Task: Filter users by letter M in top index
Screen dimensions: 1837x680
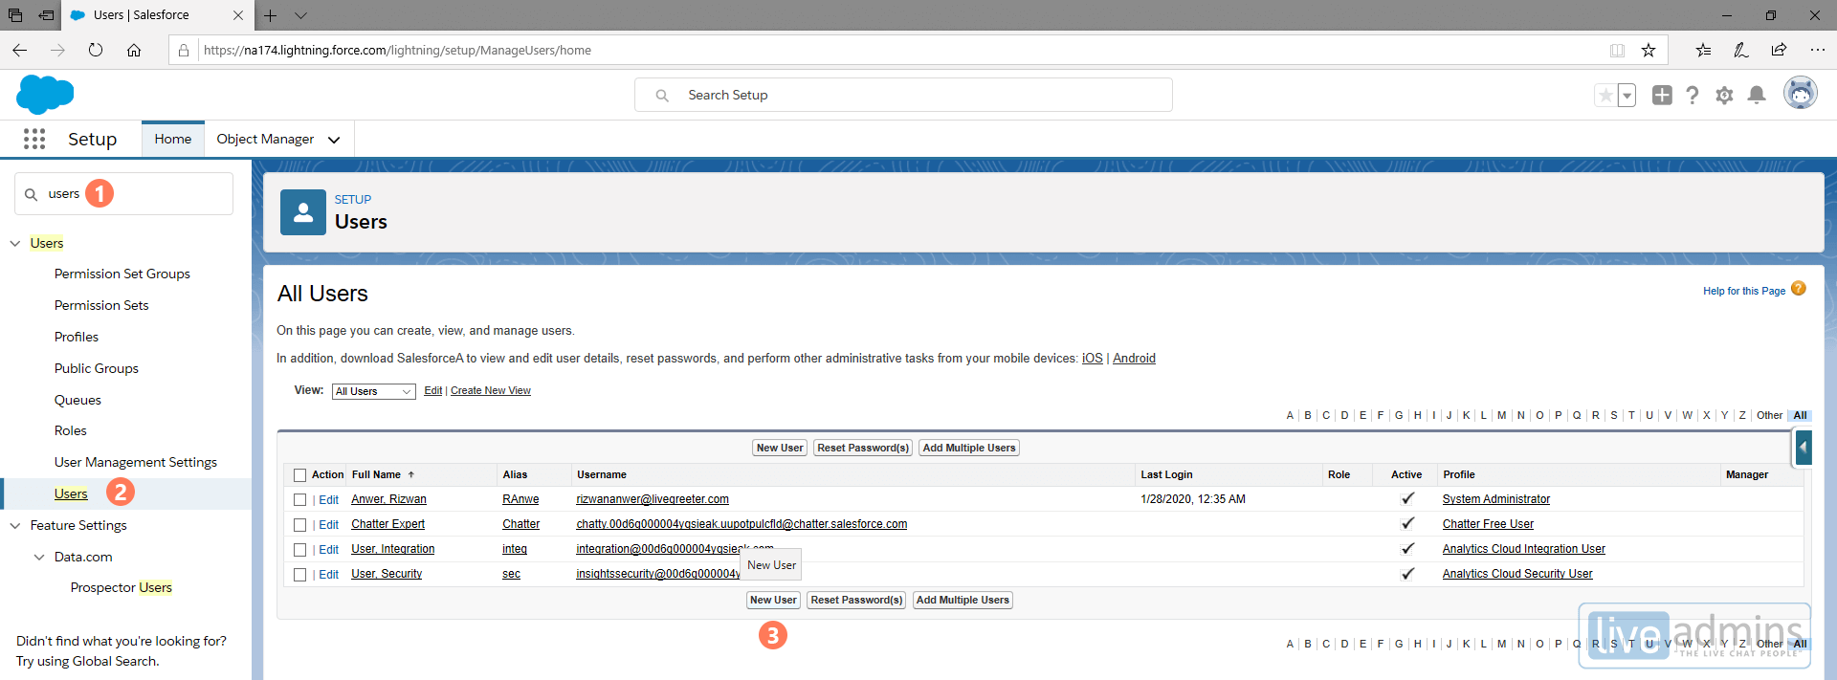Action: (1501, 415)
